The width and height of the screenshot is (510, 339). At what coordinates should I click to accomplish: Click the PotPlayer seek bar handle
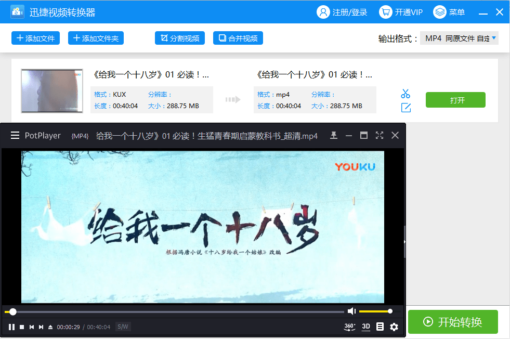coord(12,311)
